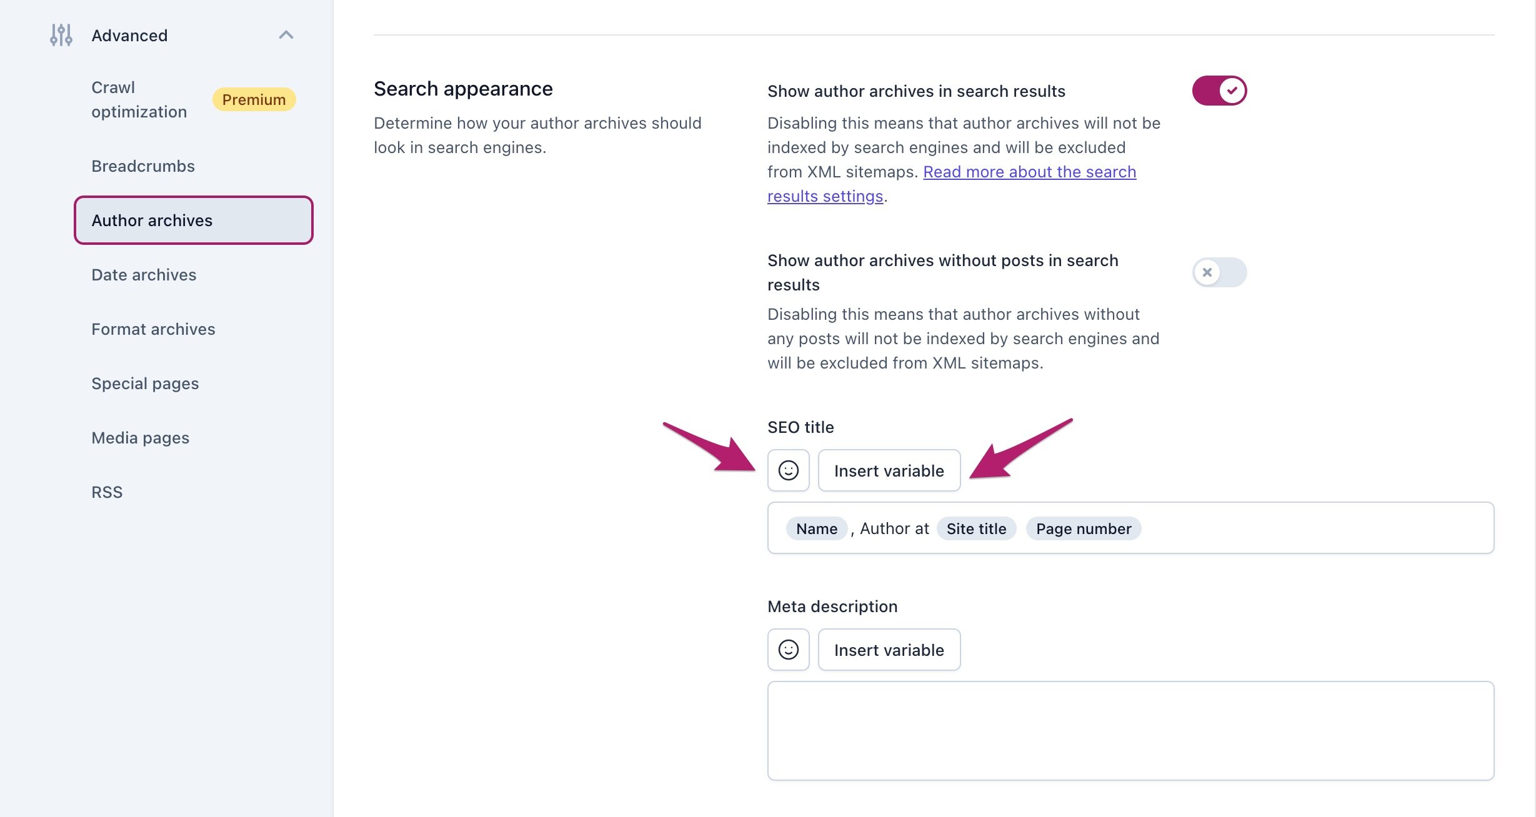Select the Date archives menu item

144,274
